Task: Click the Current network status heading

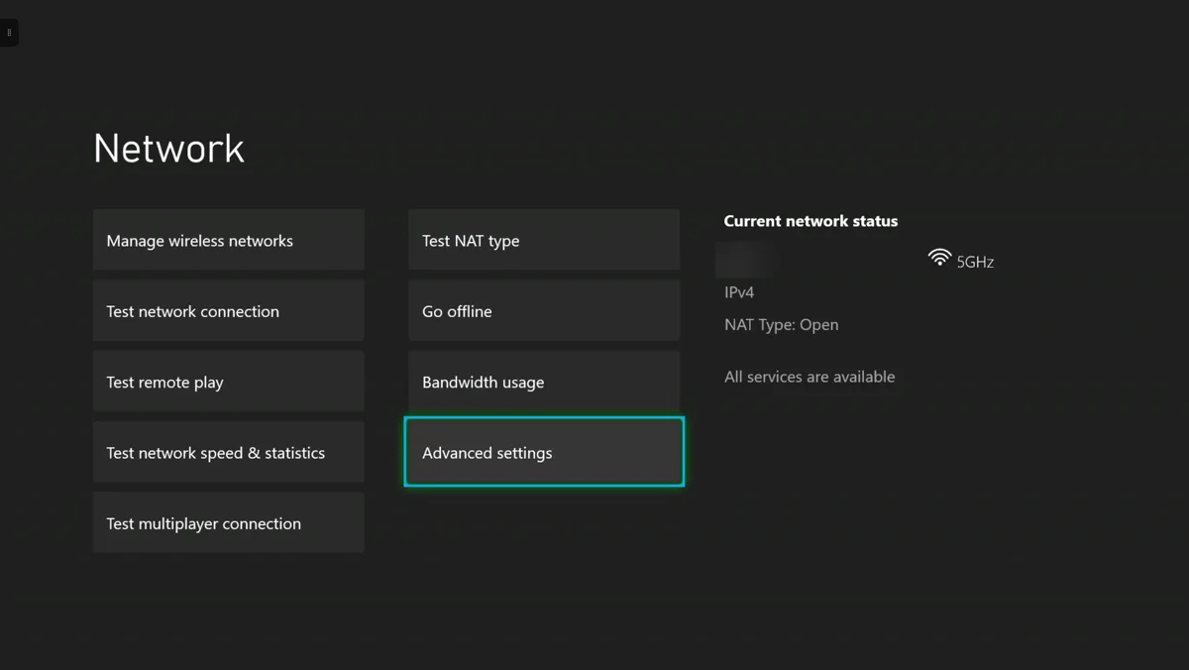Action: pyautogui.click(x=811, y=221)
